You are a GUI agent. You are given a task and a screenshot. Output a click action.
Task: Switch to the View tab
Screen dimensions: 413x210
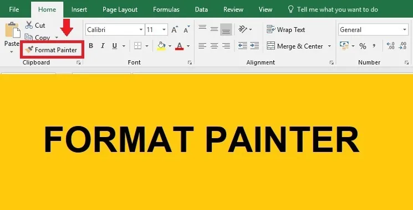pos(265,10)
